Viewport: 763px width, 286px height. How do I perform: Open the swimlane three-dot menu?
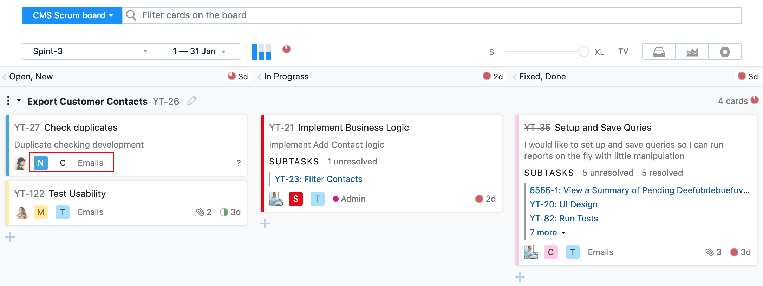tap(8, 101)
